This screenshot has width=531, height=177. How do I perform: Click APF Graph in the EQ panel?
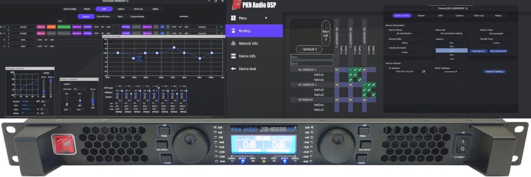coord(109,88)
